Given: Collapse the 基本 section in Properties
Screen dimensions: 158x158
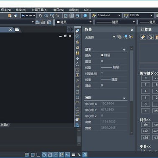Looking at the screenshot, I should 124,50.
